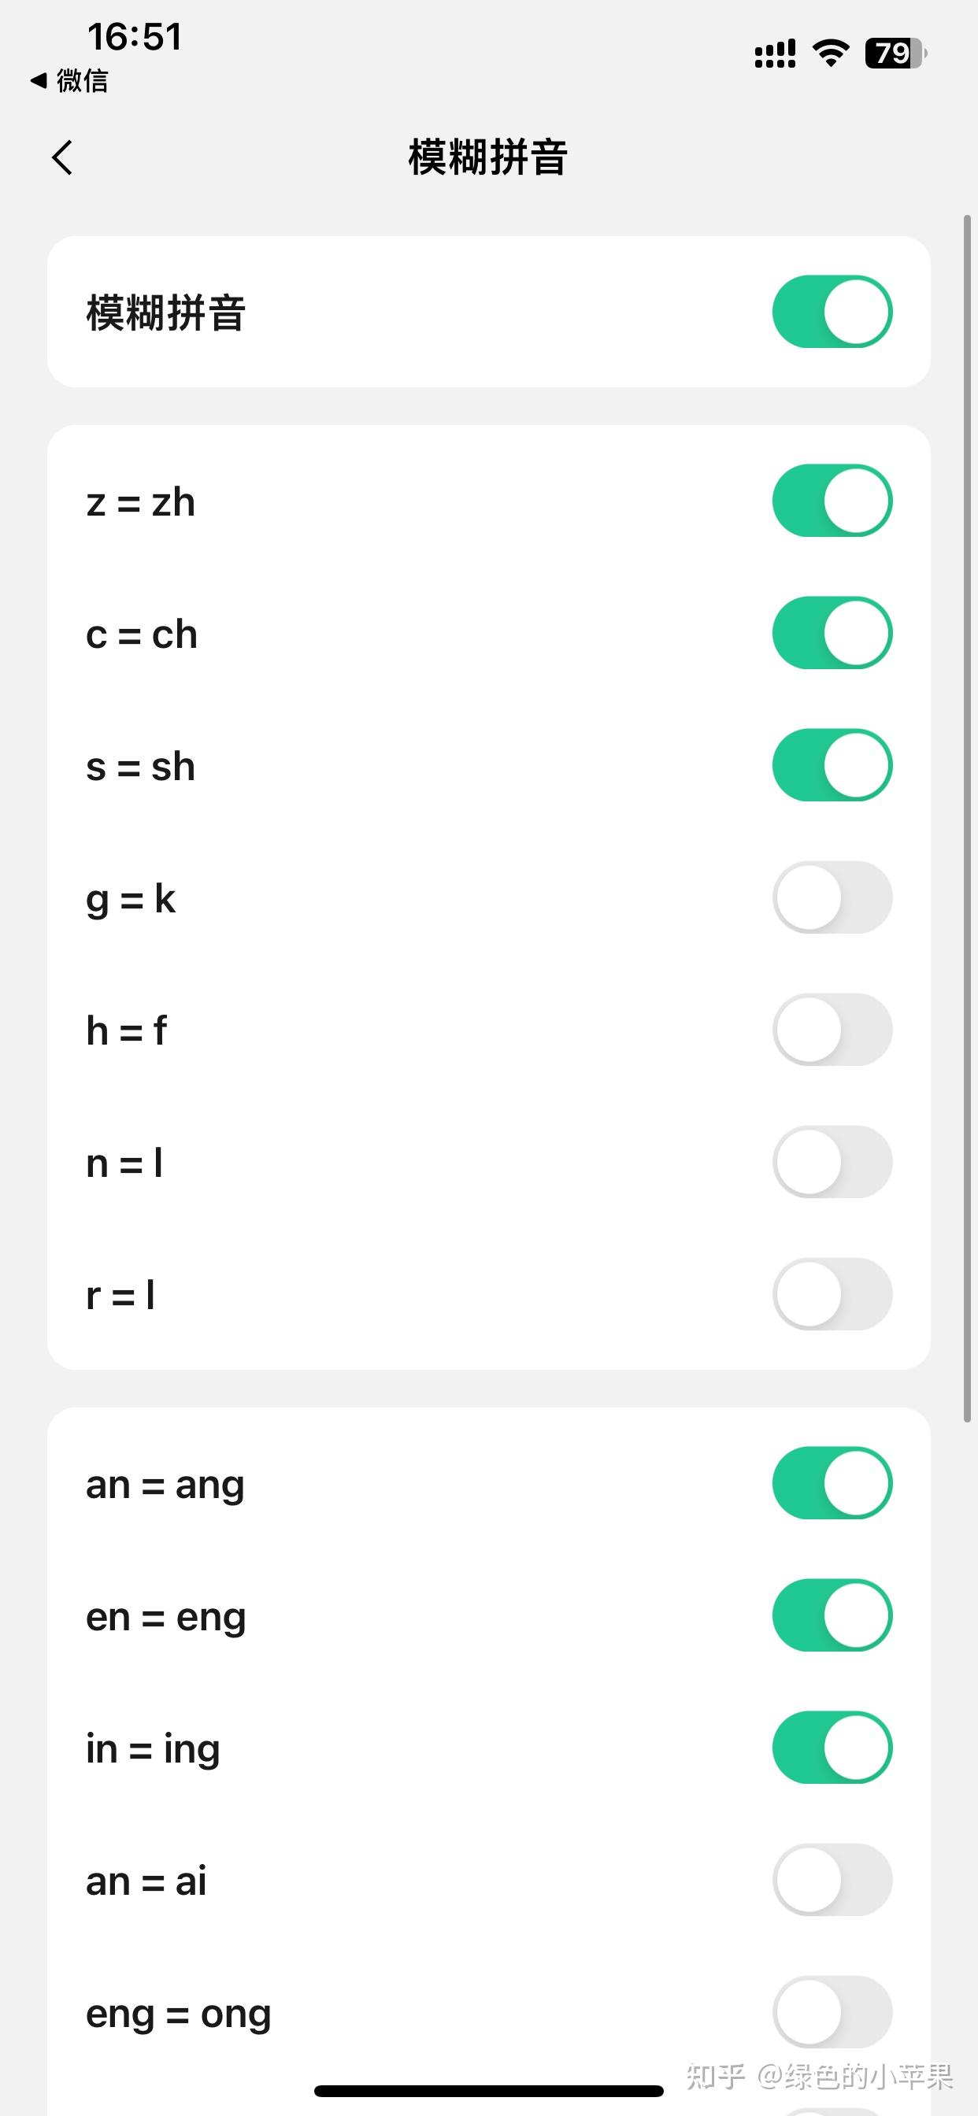Switch on r = l option
This screenshot has width=978, height=2116.
click(x=832, y=1293)
